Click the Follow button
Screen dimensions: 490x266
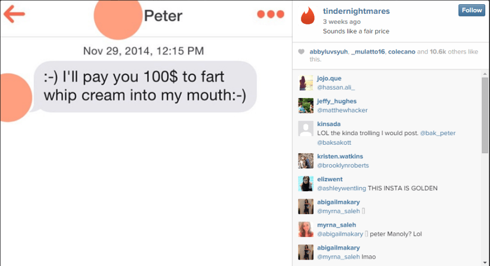[x=471, y=10]
